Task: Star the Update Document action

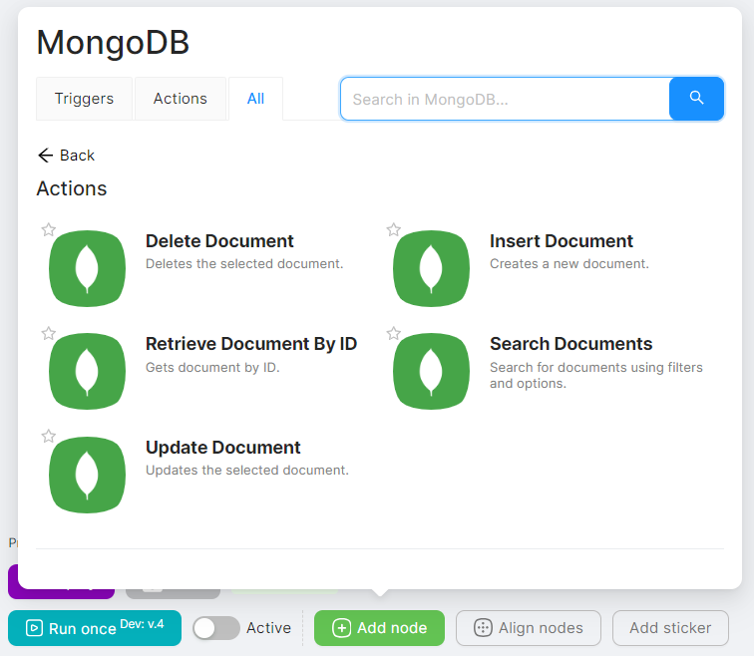Action: (49, 437)
